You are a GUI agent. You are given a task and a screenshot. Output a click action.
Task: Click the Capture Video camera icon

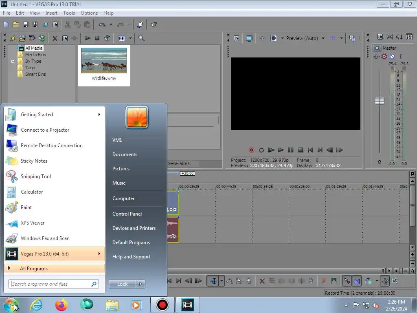tap(32, 38)
